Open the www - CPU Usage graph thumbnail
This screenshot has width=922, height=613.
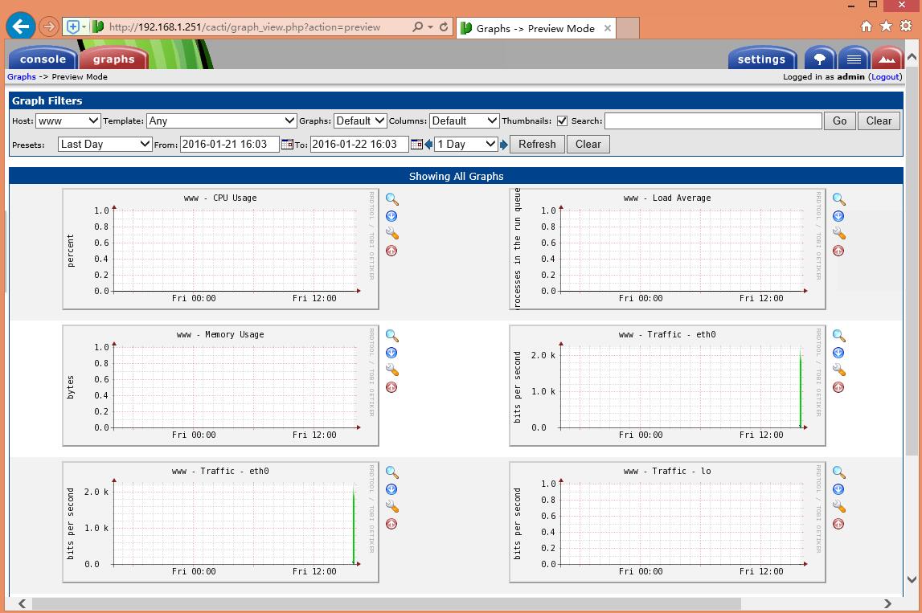220,248
